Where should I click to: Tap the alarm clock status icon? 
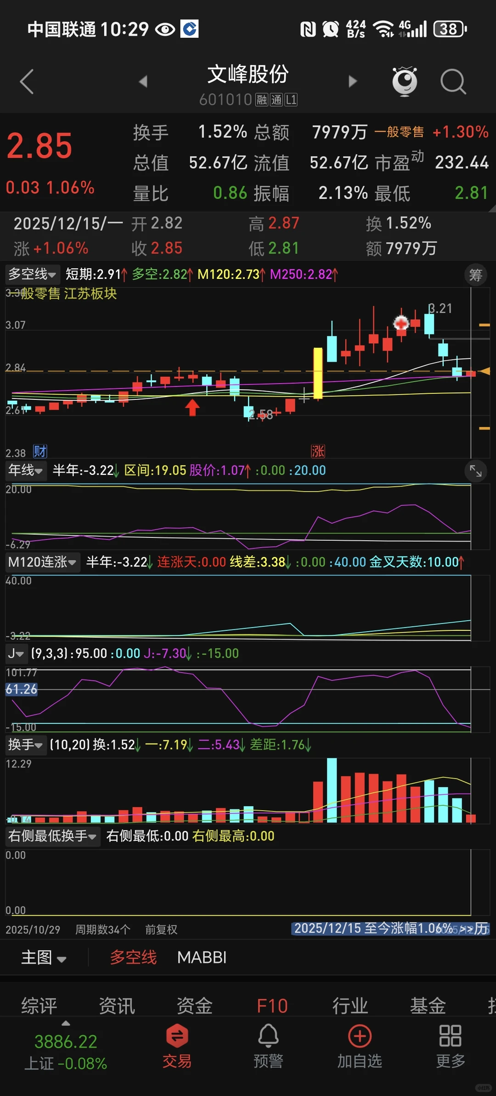tap(330, 29)
